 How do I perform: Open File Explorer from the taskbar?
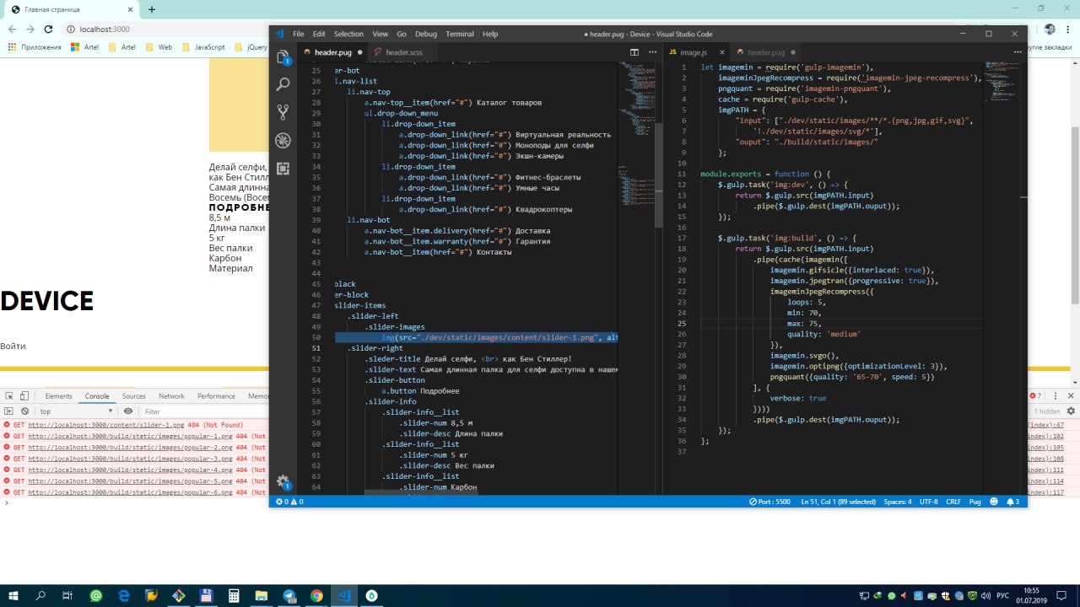(x=262, y=595)
